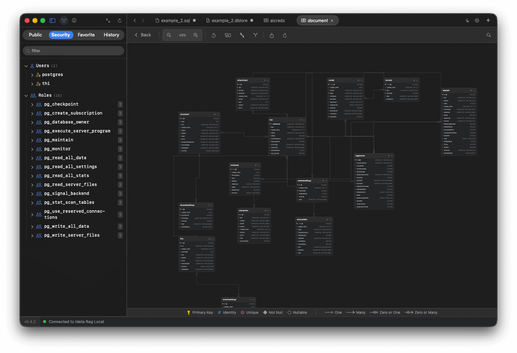Click the 45% zoom level
The width and height of the screenshot is (517, 353).
click(x=182, y=35)
